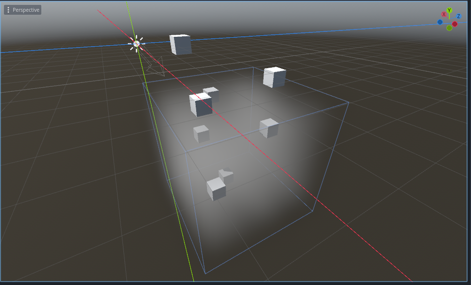Select the dark-faced cube near the fog's upper left

click(200, 104)
